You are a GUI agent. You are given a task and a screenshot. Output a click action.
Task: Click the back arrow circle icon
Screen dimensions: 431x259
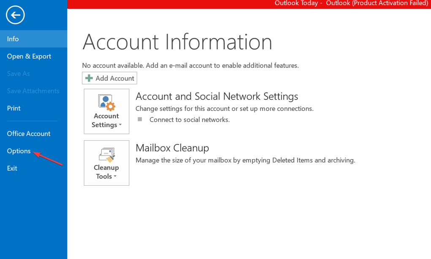point(15,15)
